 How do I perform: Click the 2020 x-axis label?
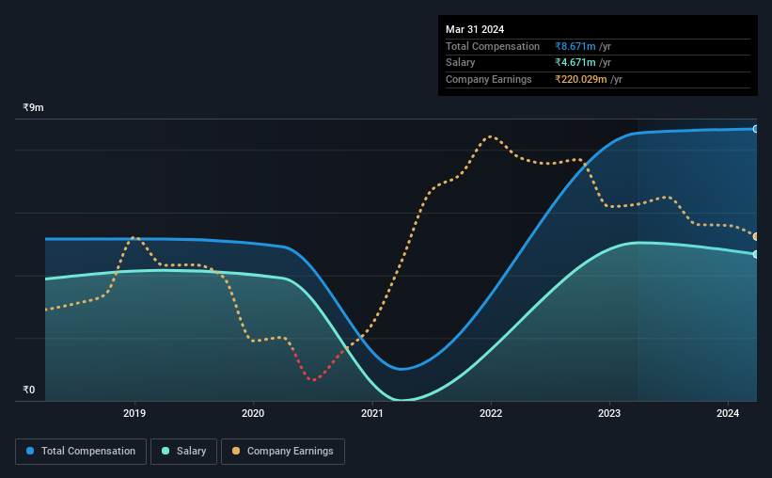253,413
